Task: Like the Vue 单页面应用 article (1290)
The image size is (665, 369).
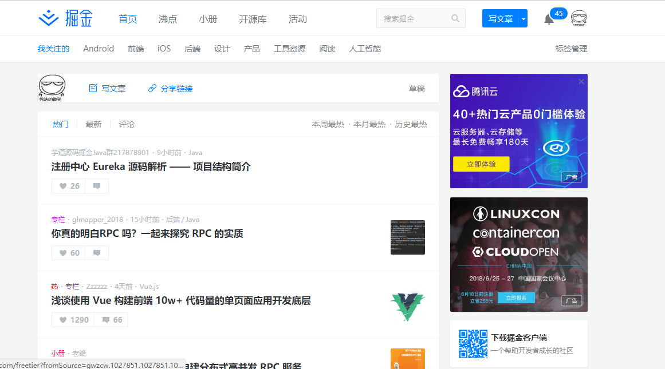Action: [x=73, y=320]
